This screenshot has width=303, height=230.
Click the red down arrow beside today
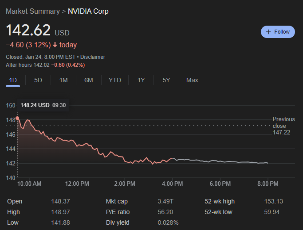[55, 45]
